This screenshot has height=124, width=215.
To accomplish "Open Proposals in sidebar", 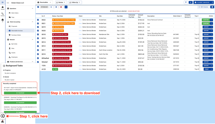I will [14, 26].
